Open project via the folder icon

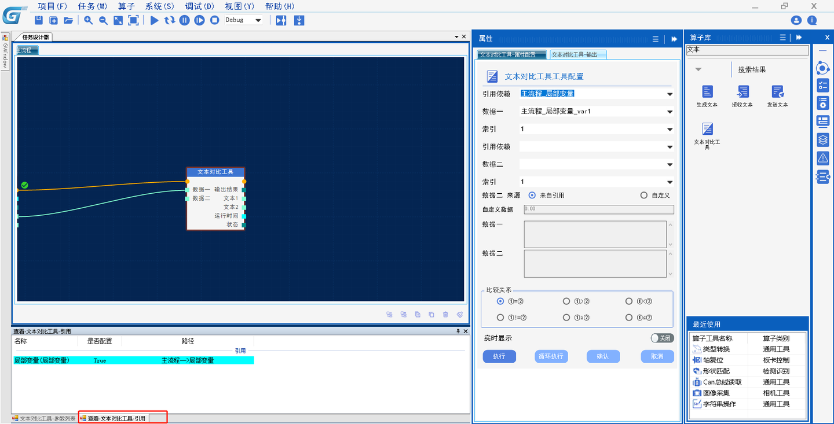click(x=68, y=20)
